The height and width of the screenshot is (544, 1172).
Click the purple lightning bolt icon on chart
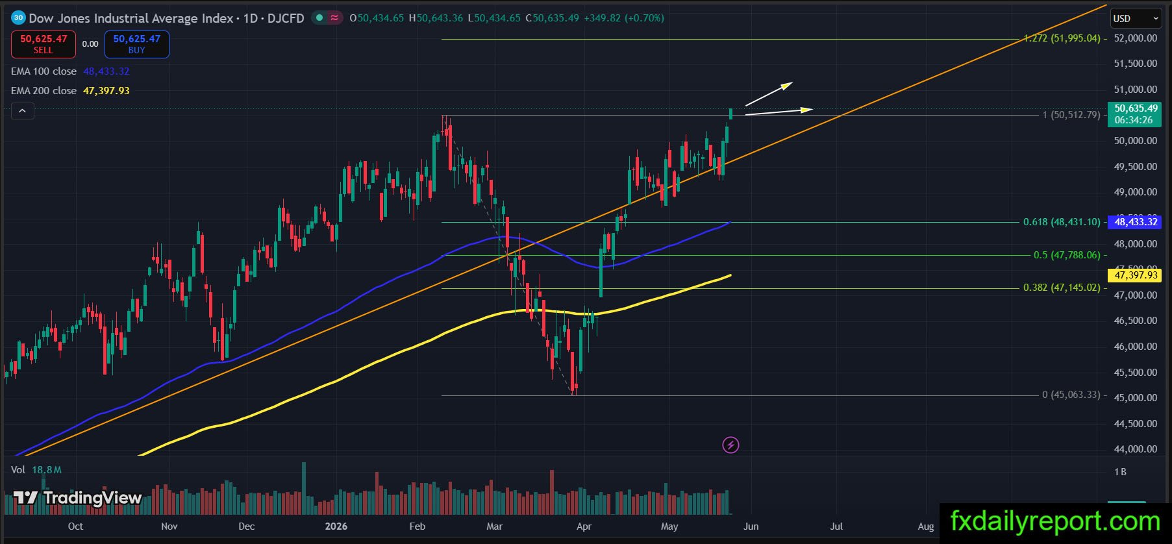(730, 445)
